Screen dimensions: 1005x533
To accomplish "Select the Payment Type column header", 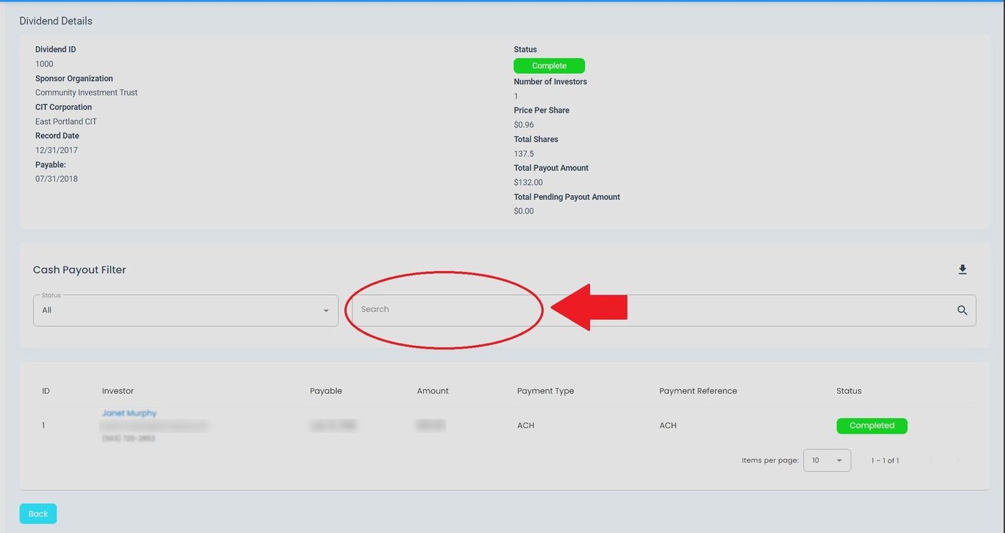I will click(x=546, y=391).
